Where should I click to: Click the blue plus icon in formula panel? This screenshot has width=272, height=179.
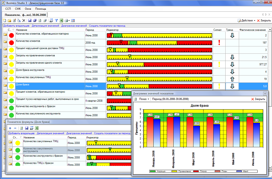[x=10, y=128]
